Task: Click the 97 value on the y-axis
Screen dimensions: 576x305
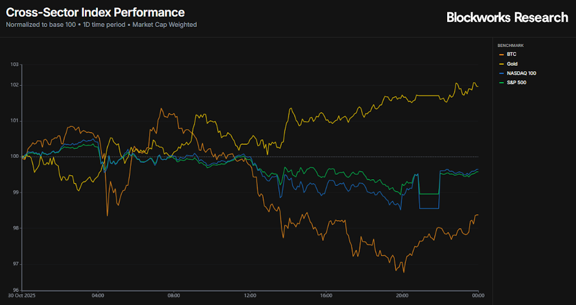Action: point(16,264)
